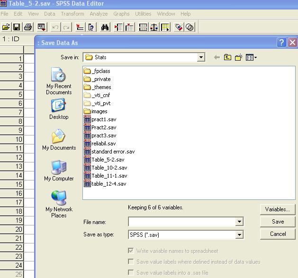Go to Desktop shortcut
The height and width of the screenshot is (278, 298).
pos(59,109)
